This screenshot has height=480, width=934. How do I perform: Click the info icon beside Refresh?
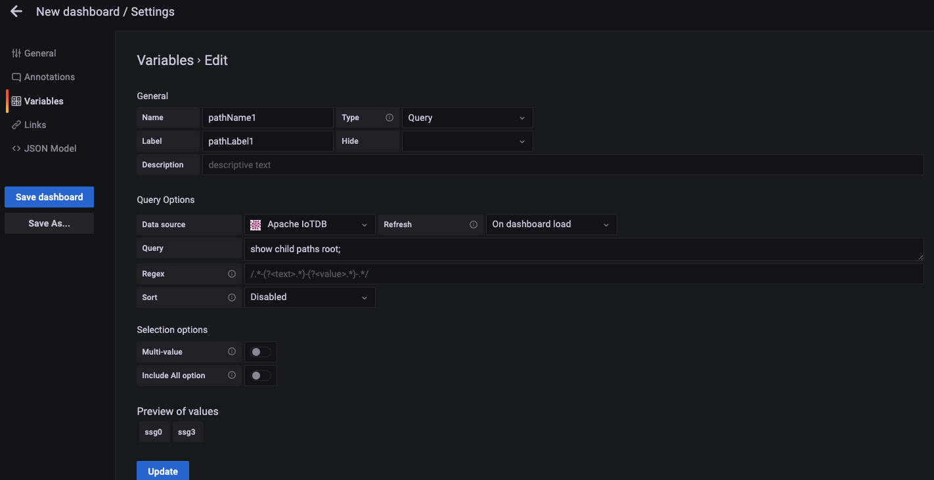point(474,225)
